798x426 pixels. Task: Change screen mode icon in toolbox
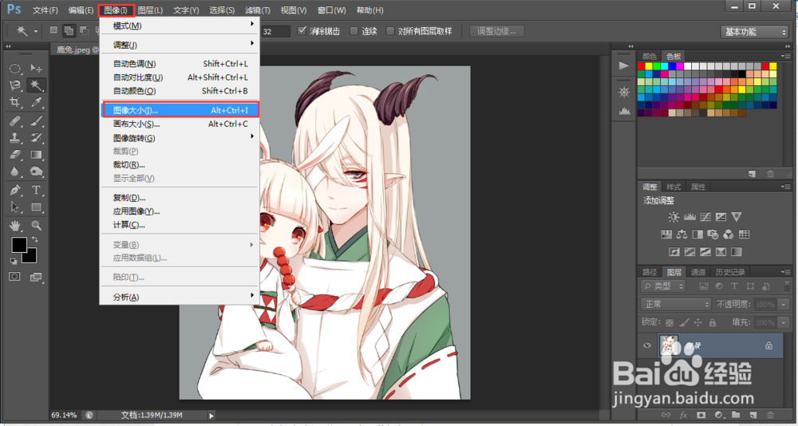point(36,277)
